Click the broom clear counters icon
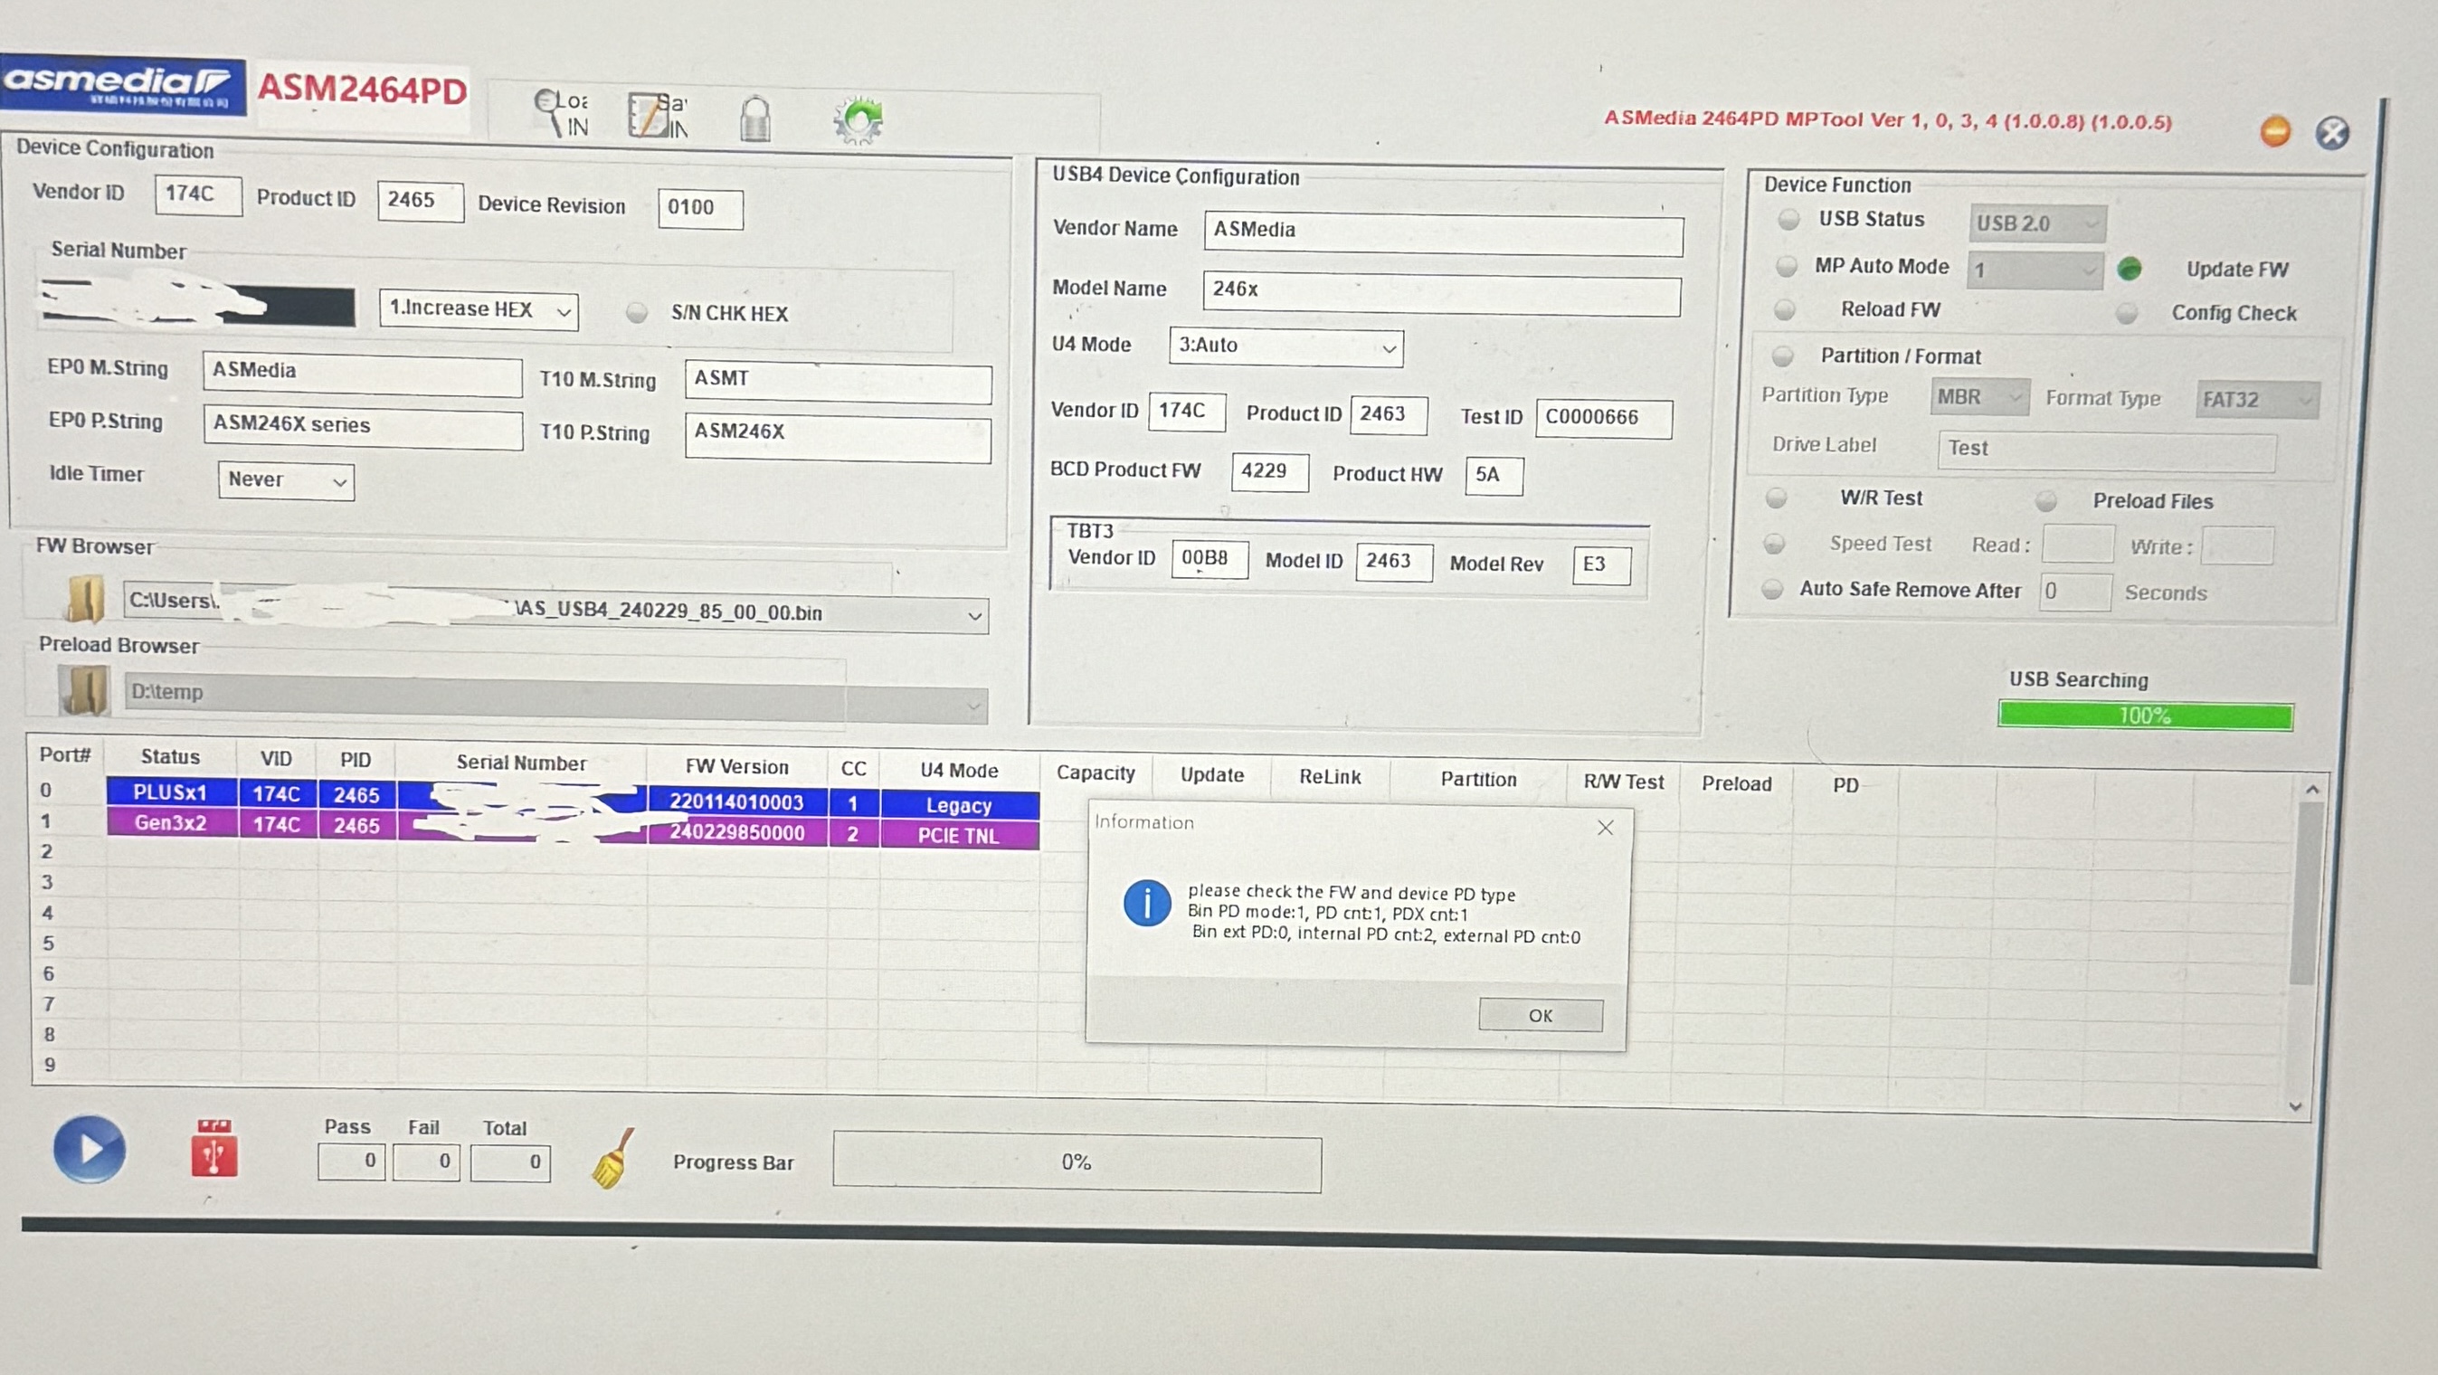Image resolution: width=2438 pixels, height=1375 pixels. tap(612, 1158)
